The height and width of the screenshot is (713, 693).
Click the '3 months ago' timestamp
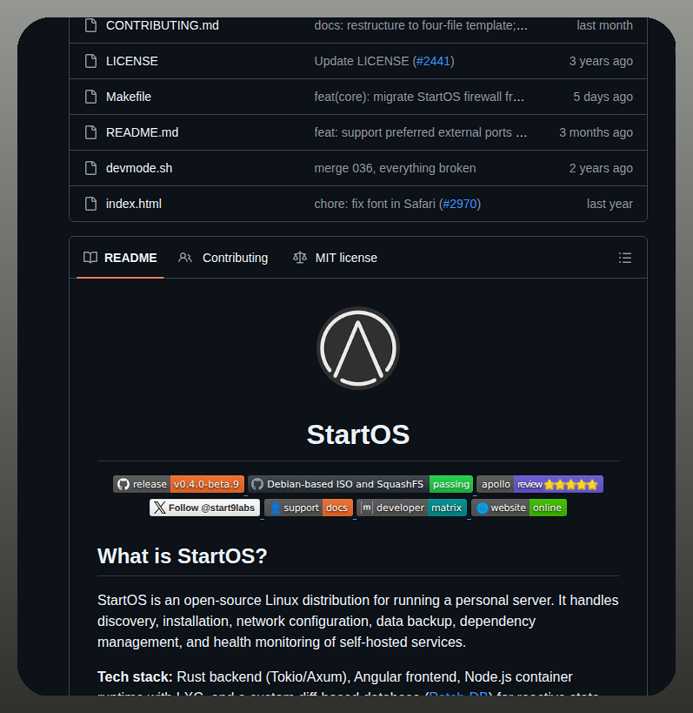[596, 132]
